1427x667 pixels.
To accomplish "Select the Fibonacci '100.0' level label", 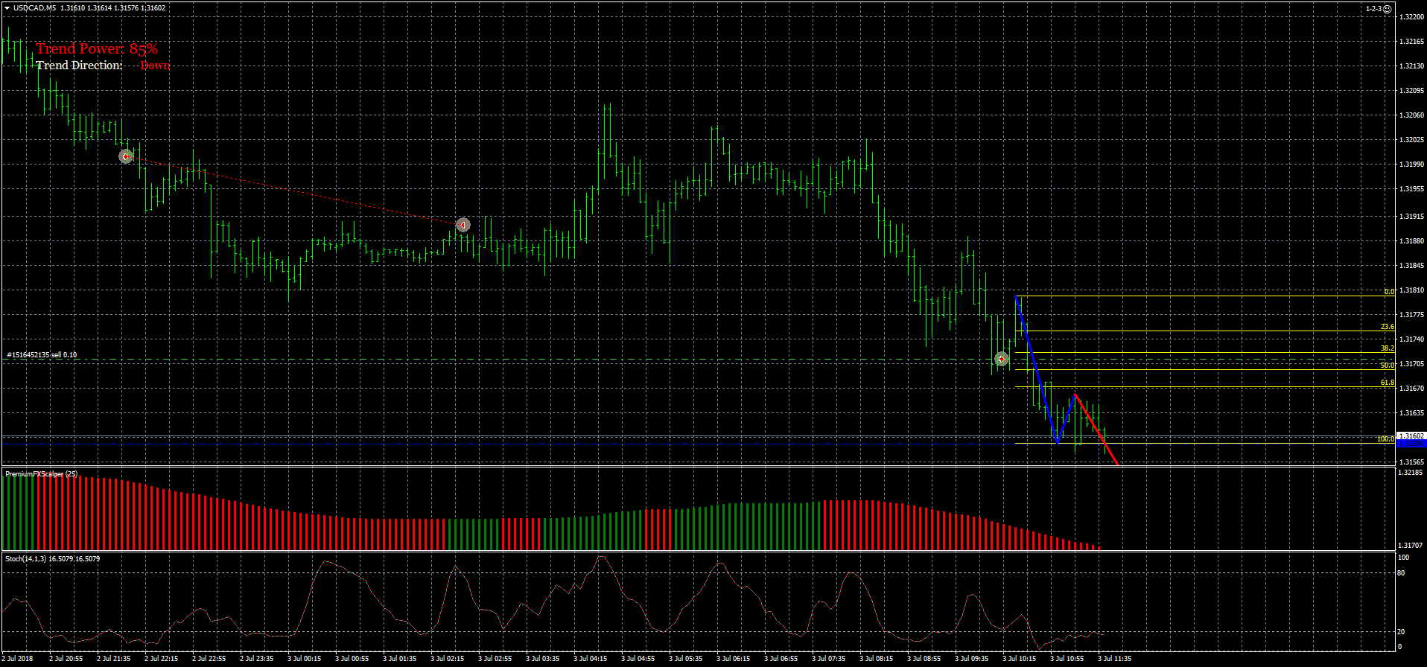I will click(1385, 439).
